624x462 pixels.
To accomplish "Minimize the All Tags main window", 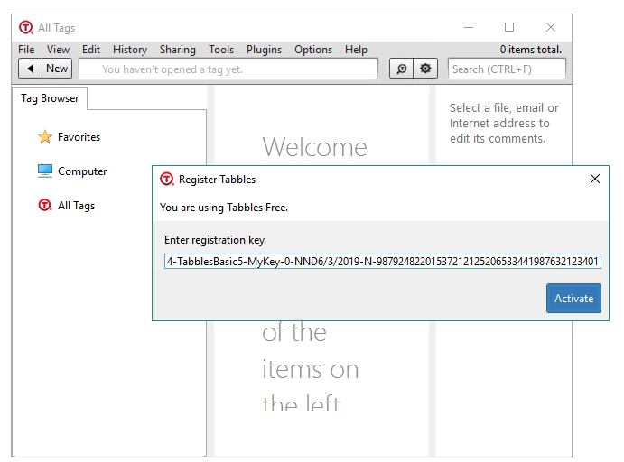I will point(469,27).
